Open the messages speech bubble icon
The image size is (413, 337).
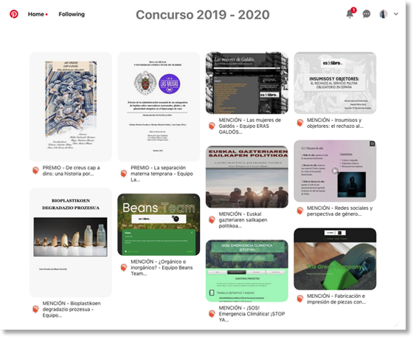[367, 14]
